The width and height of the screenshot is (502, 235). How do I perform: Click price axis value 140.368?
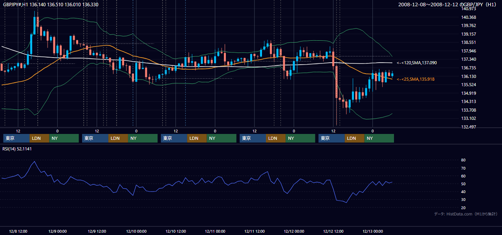469,17
